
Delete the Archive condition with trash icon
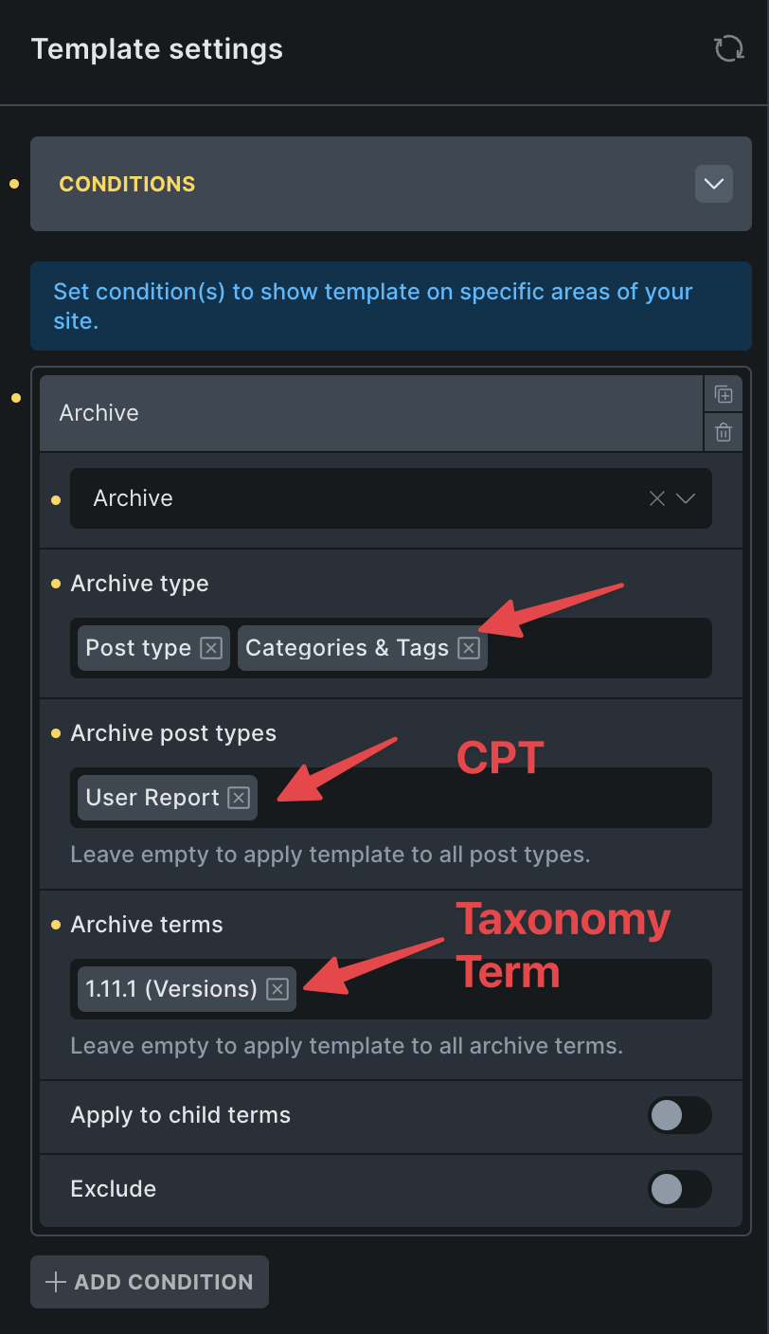coord(724,432)
